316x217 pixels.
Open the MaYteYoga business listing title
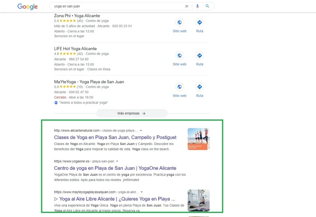click(89, 82)
